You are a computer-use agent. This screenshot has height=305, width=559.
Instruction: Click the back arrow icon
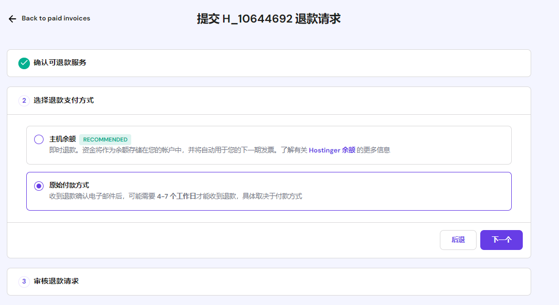click(13, 19)
